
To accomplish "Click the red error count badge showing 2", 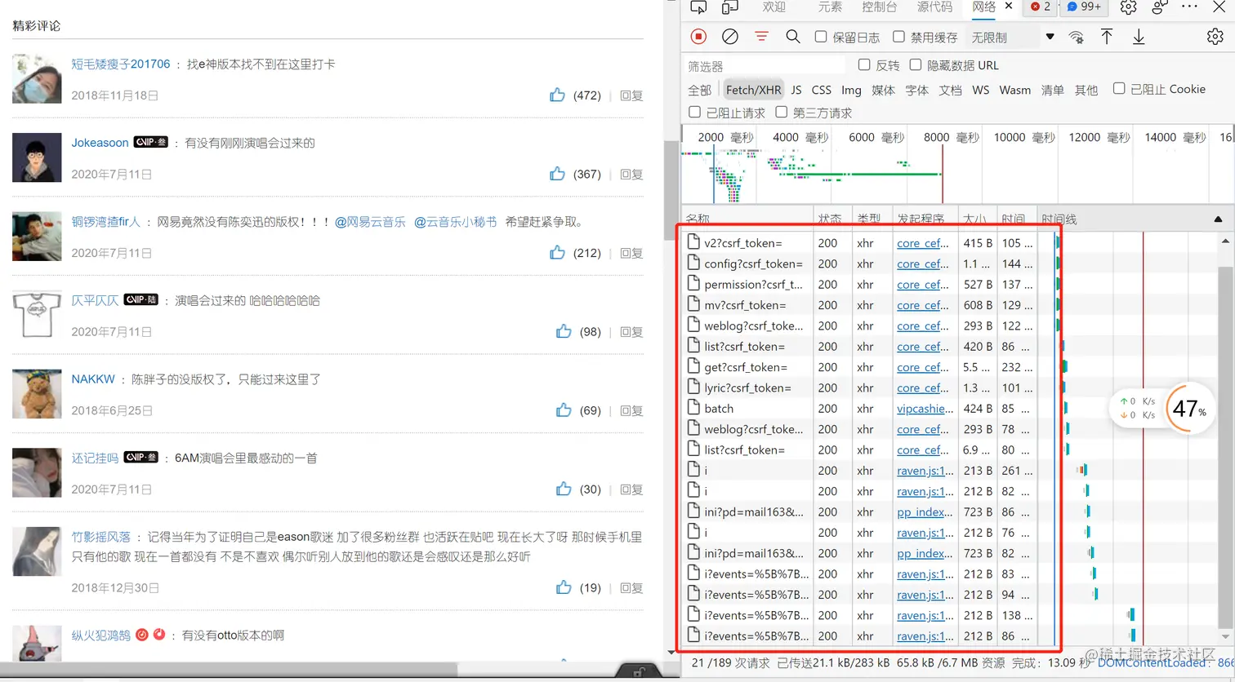I will [x=1040, y=7].
